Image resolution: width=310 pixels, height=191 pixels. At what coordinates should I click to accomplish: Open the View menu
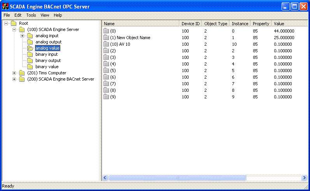[x=45, y=15]
